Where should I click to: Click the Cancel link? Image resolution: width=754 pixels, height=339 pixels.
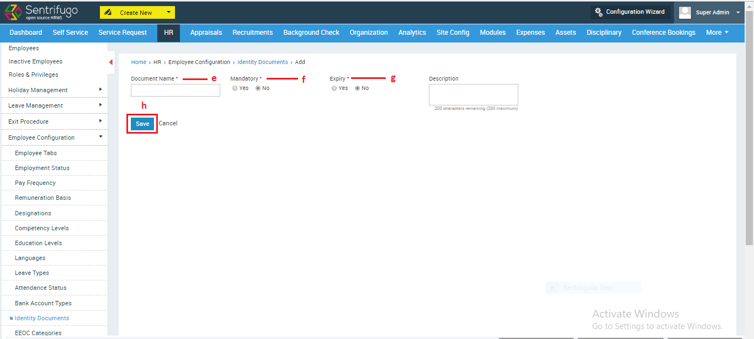(x=168, y=124)
